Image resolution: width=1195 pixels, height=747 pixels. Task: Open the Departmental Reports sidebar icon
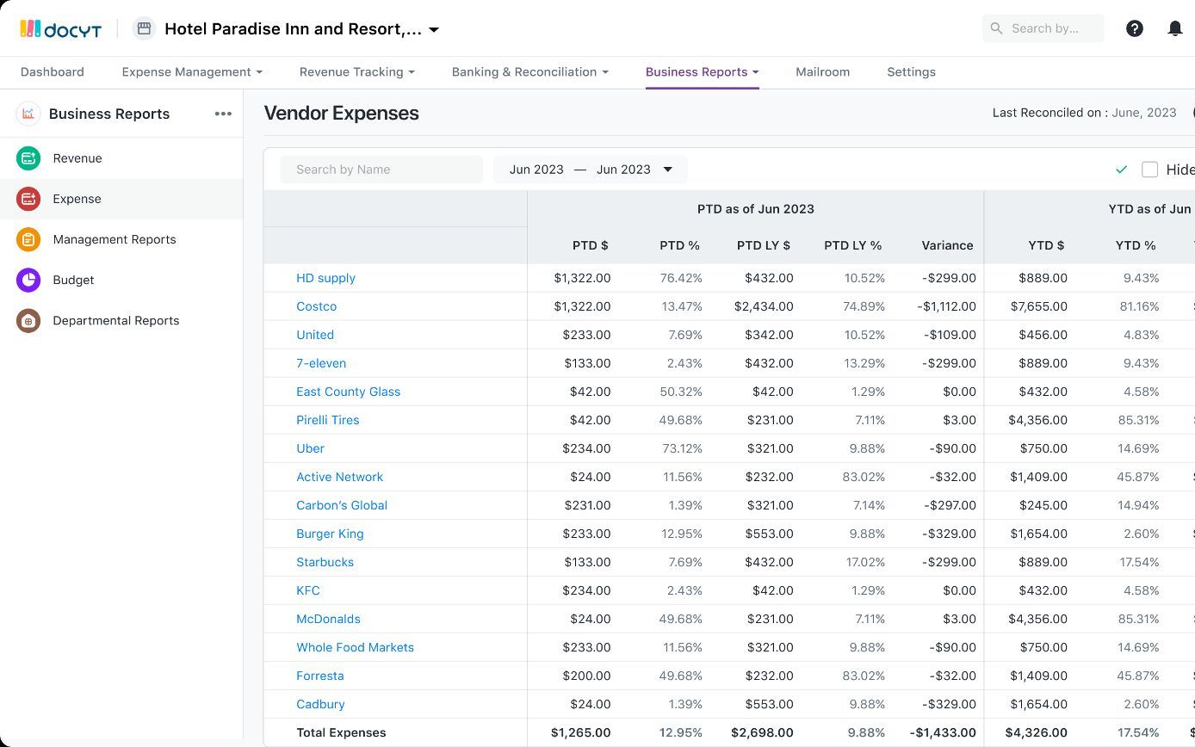pyautogui.click(x=28, y=320)
